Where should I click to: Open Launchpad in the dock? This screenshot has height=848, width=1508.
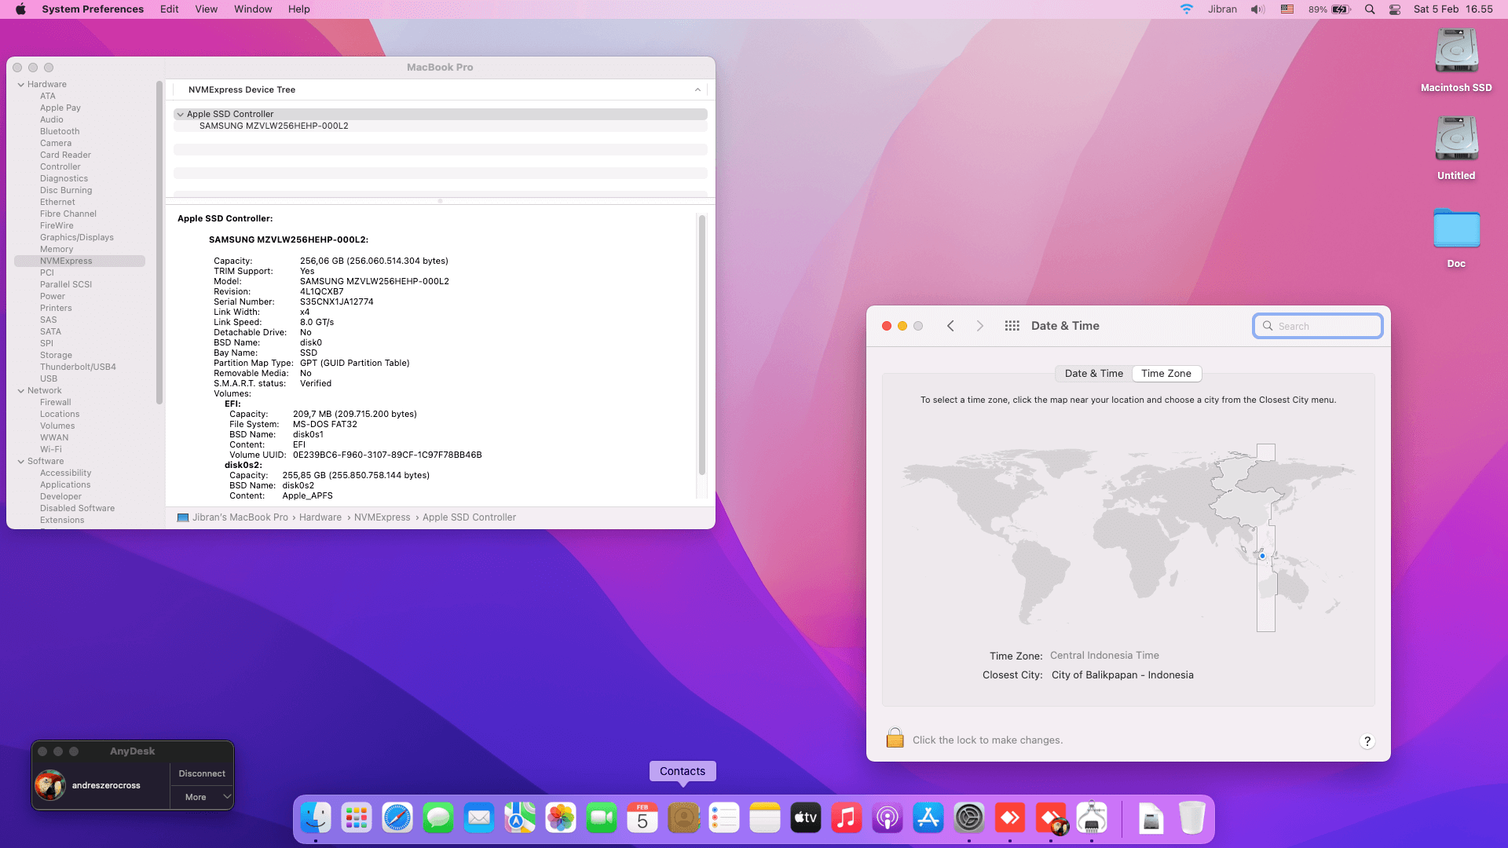click(357, 818)
